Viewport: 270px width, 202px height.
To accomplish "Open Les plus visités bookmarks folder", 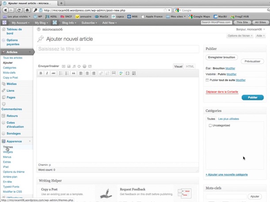I will click(17, 16).
